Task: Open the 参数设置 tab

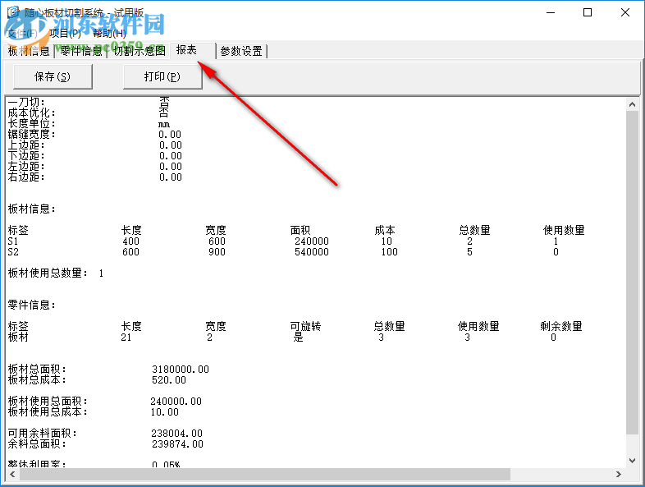Action: pyautogui.click(x=241, y=51)
